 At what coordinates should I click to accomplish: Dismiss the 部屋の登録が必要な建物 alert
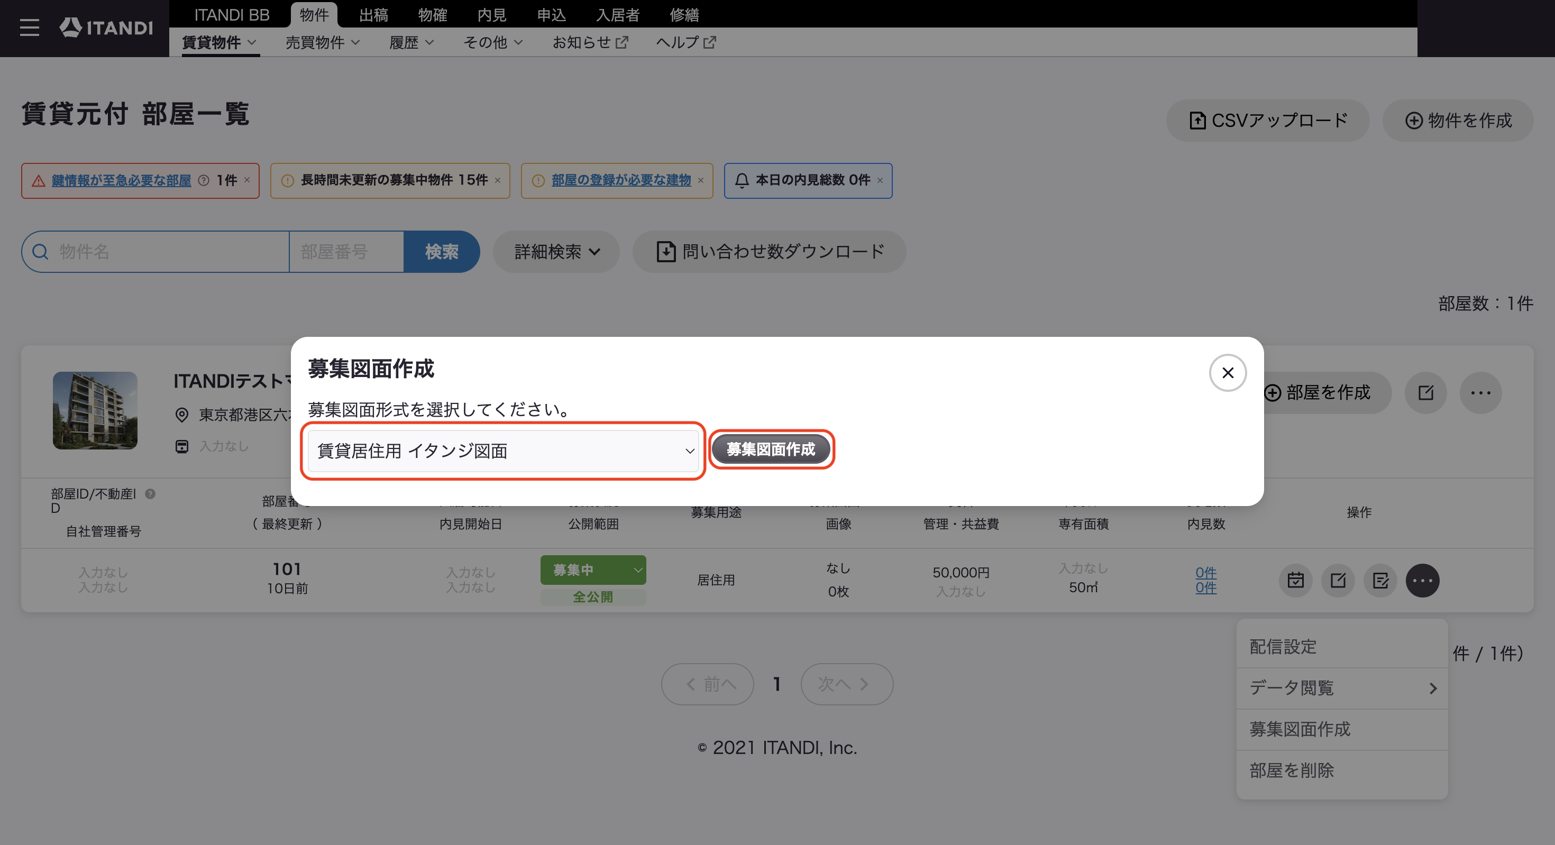[701, 180]
